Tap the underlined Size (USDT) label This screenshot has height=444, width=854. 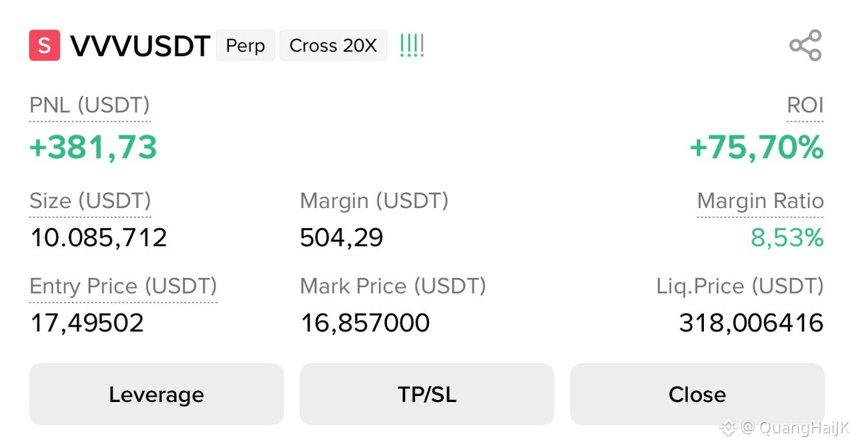point(90,201)
